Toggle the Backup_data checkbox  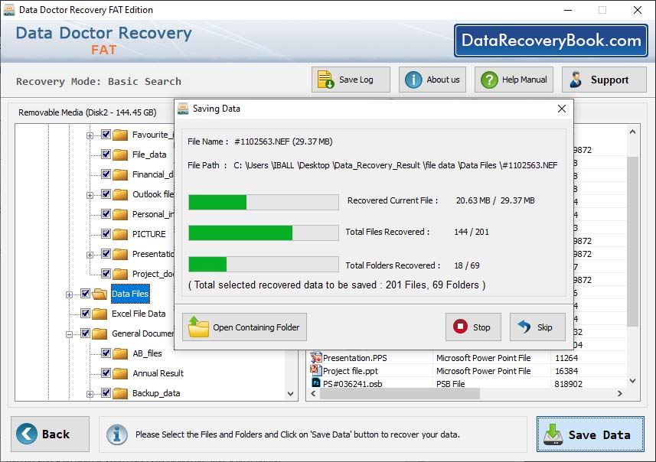[105, 393]
